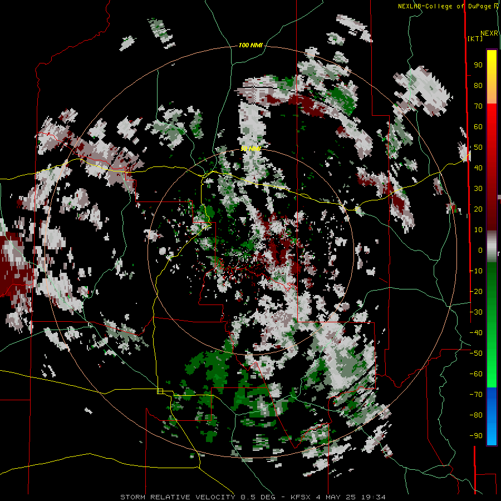
Task: Click the [KT] units label
Action: tap(475, 38)
